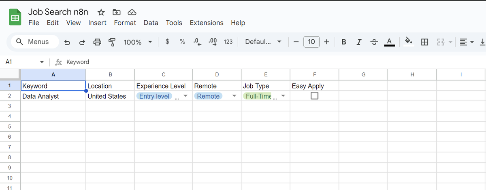Click the Merge cells icon
This screenshot has width=486, height=190.
coord(441,42)
